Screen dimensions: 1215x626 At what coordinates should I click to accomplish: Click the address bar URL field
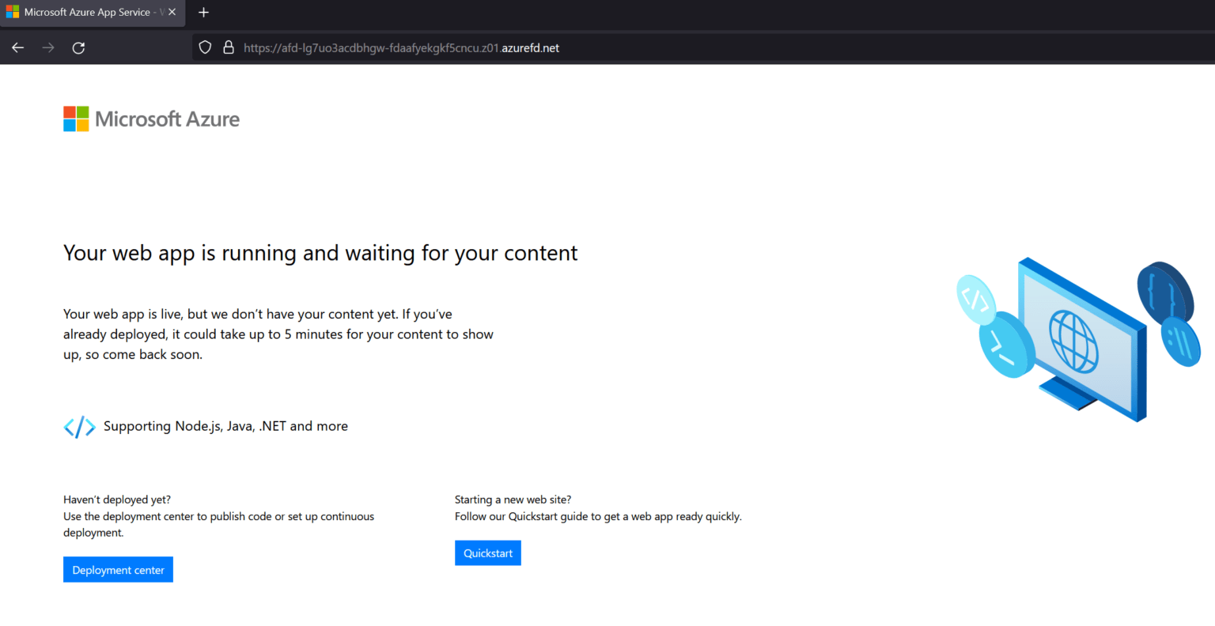[380, 47]
